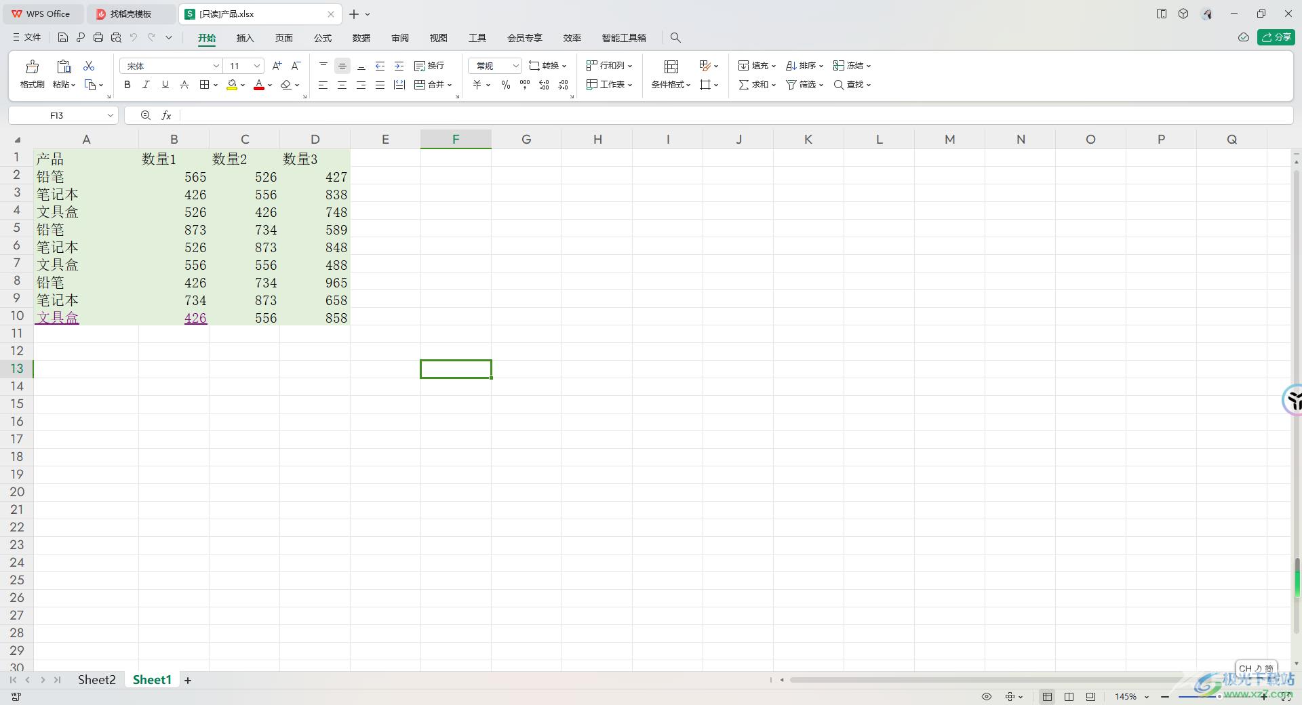Viewport: 1302px width, 705px height.
Task: Click the Conditional Formatting (条件格式) icon
Action: pyautogui.click(x=671, y=66)
